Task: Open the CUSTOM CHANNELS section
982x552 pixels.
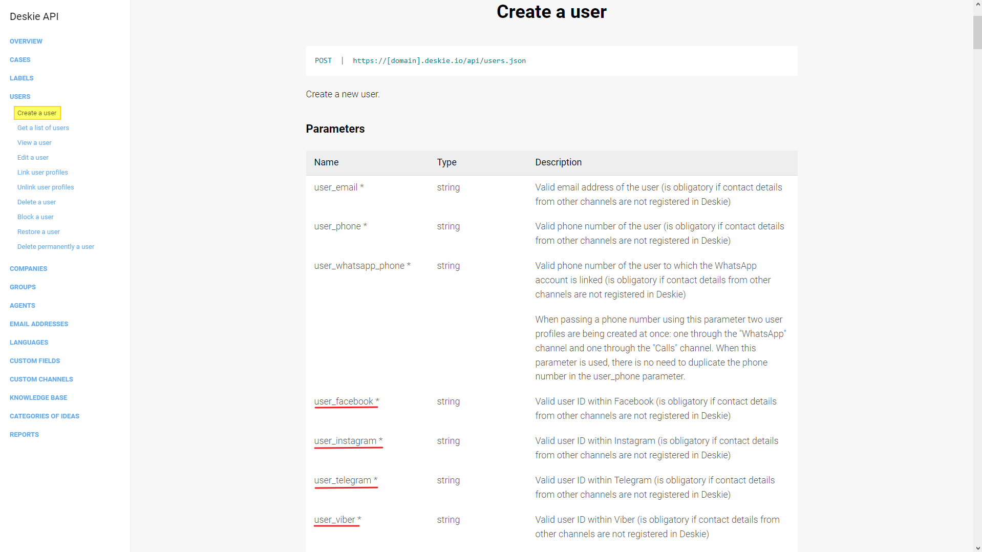Action: (x=41, y=379)
